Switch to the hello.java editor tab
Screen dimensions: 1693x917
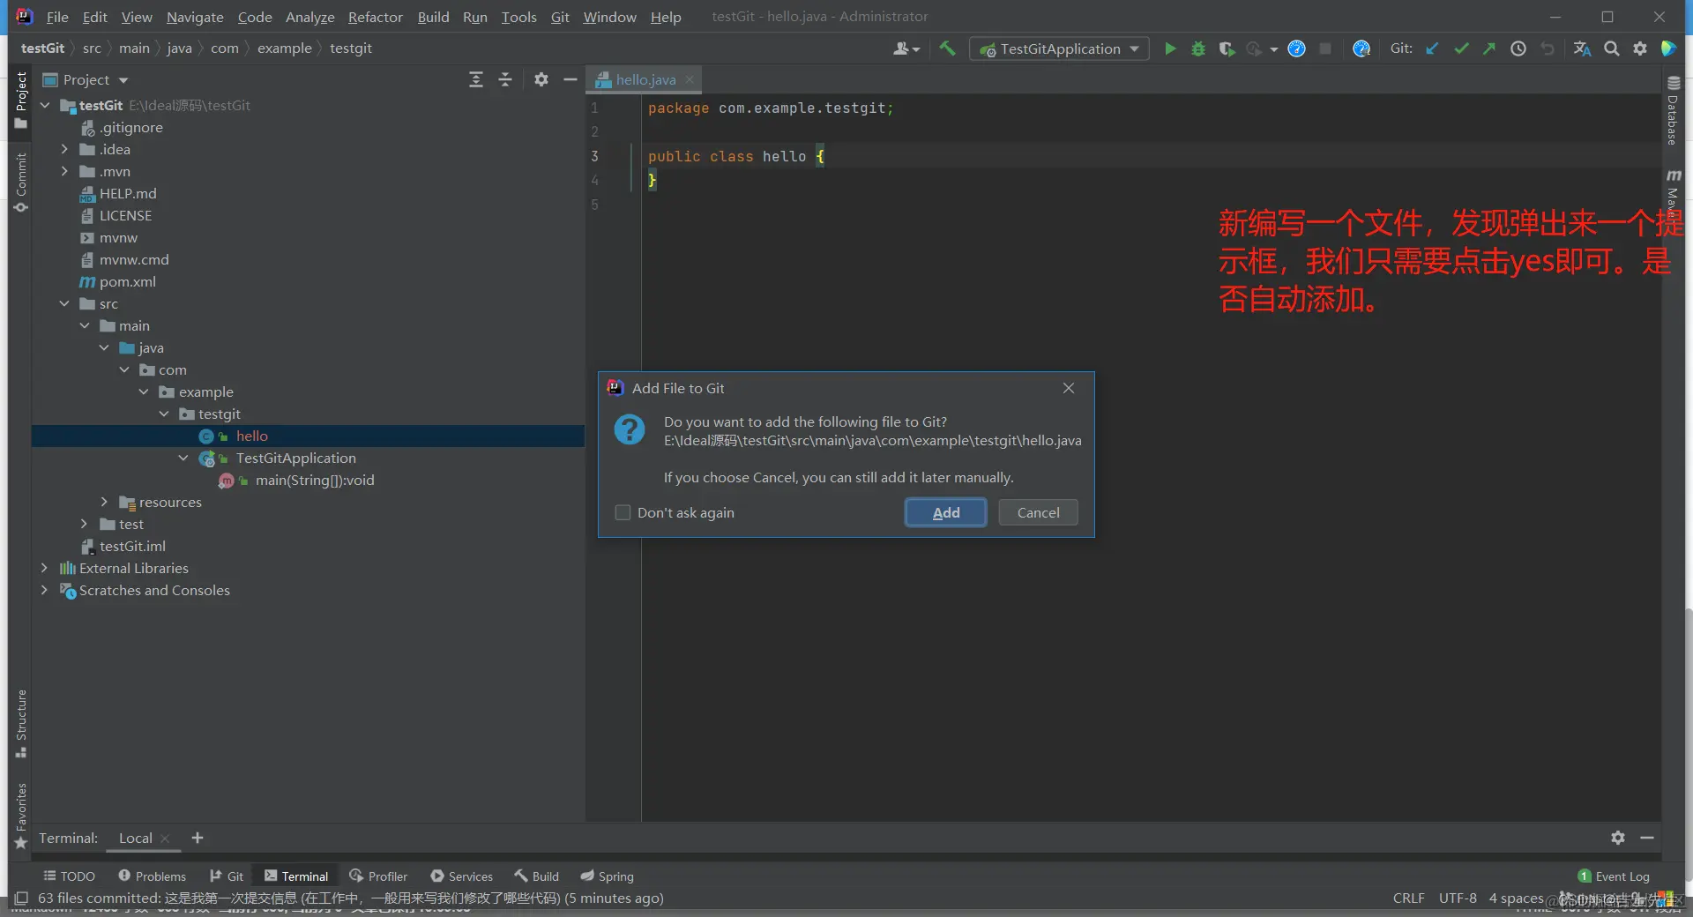(645, 80)
